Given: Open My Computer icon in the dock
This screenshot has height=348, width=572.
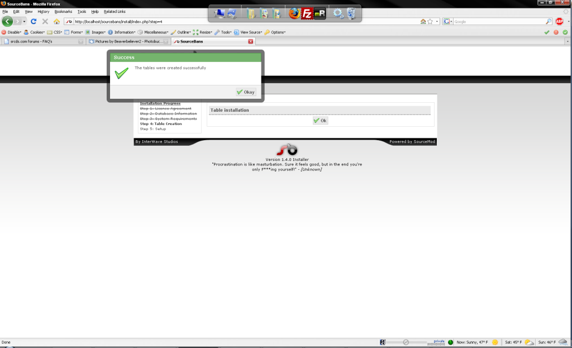Looking at the screenshot, I should [x=219, y=13].
